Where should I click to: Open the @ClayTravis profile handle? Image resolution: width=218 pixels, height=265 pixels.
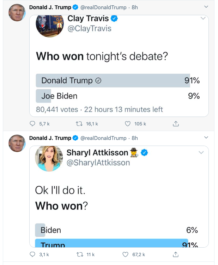point(89,28)
